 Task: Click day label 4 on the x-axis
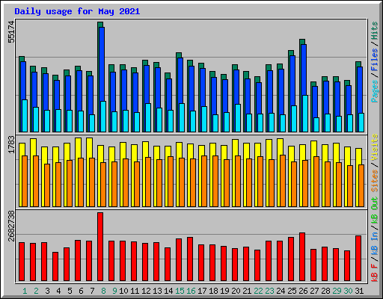[58, 291]
